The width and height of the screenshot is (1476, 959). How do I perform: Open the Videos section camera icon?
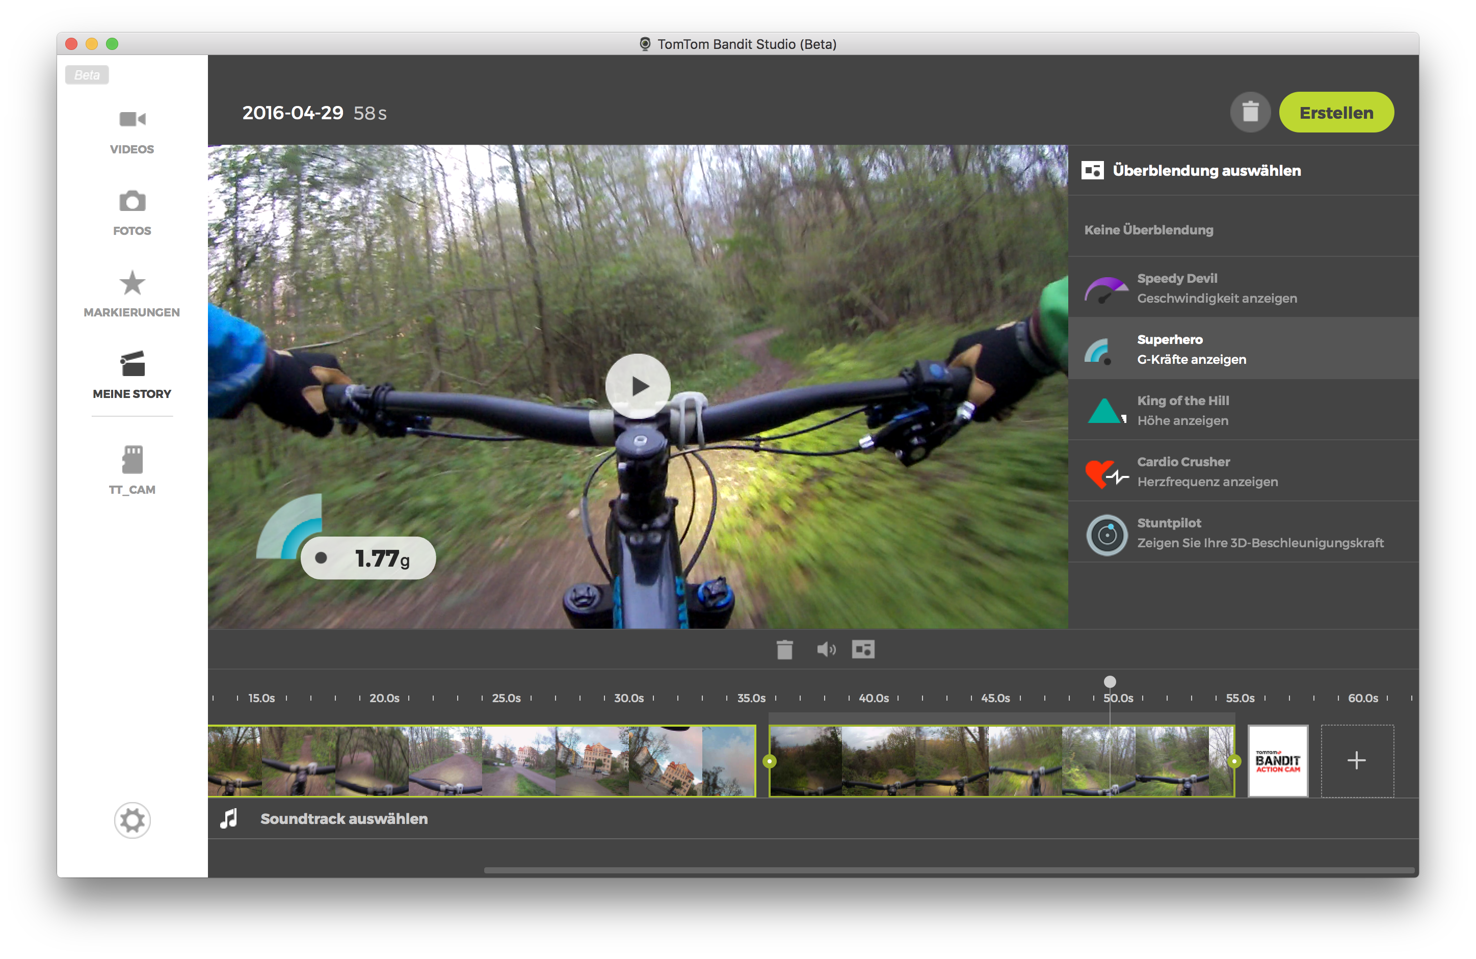[x=132, y=119]
